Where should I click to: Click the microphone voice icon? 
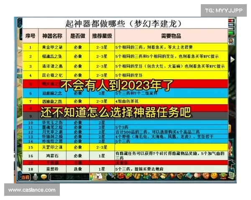point(35,177)
